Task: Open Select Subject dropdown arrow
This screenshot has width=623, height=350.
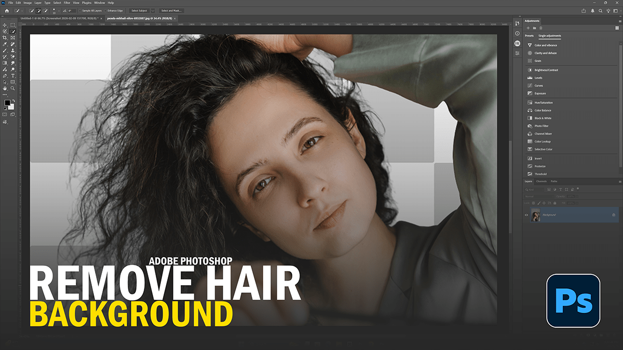Action: (153, 10)
